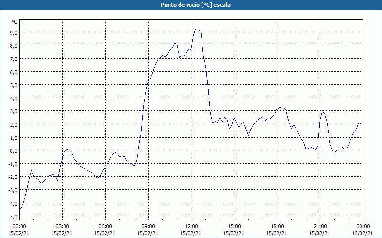382x238 pixels.
Task: Click the 7,0 value on the y-axis
Action: (13, 59)
